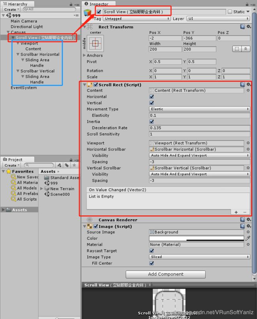Uncheck the Horizontal scrolling checkbox
Image resolution: width=257 pixels, height=319 pixels.
151,97
